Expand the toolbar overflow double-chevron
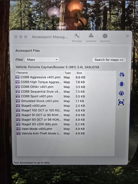Viewport: 138px width, 184px height. point(127,36)
